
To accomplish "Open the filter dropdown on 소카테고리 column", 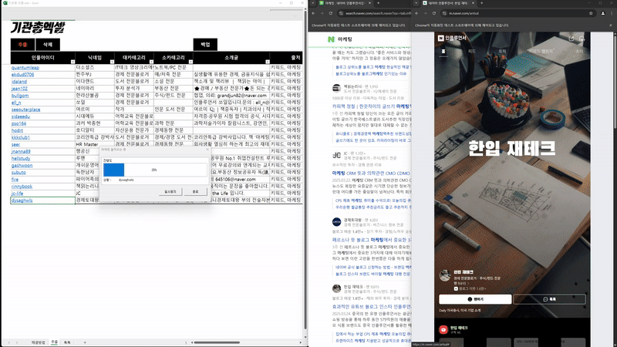I will (x=190, y=62).
